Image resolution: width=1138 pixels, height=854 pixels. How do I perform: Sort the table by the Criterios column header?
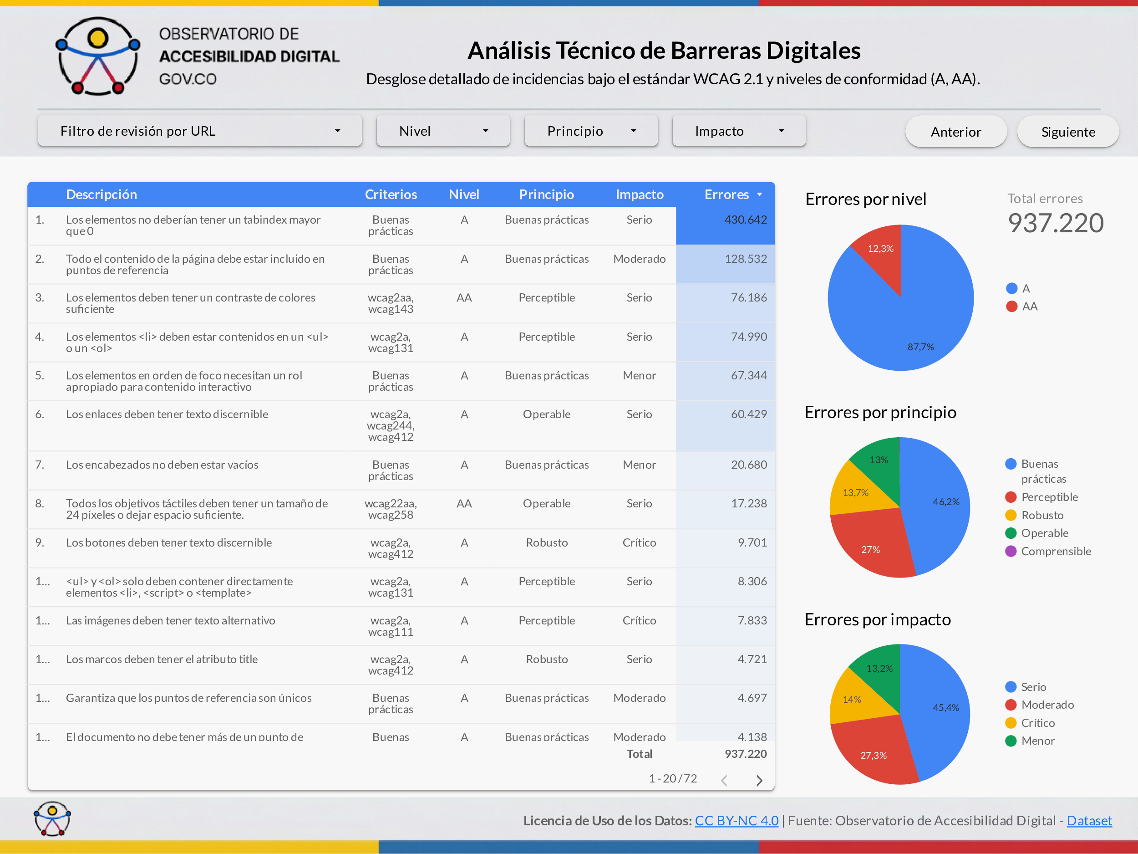[391, 194]
